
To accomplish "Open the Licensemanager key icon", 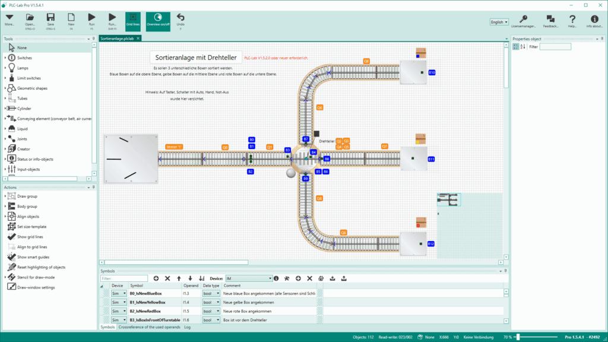I will click(x=523, y=21).
